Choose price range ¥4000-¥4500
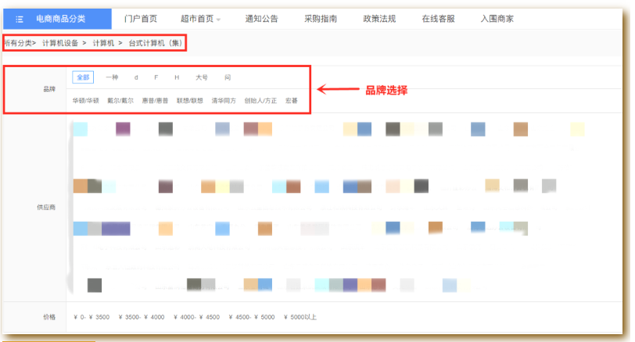The height and width of the screenshot is (342, 635). coord(197,317)
